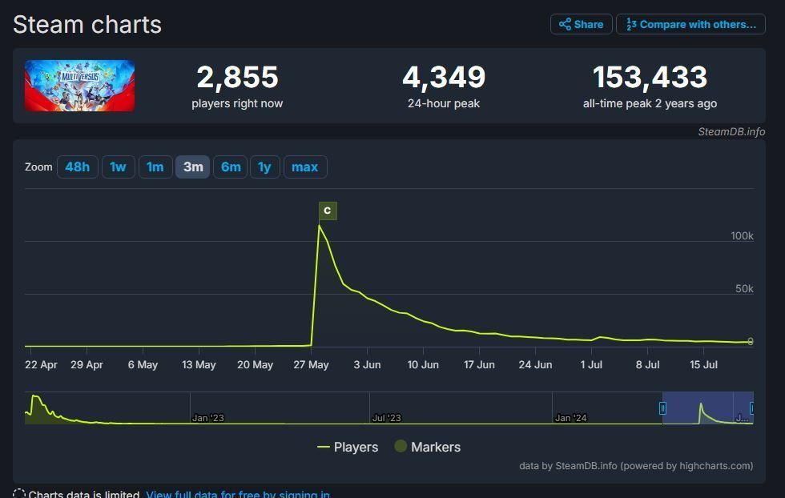
Task: Click the data by SteamDB.info credit line
Action: 636,466
